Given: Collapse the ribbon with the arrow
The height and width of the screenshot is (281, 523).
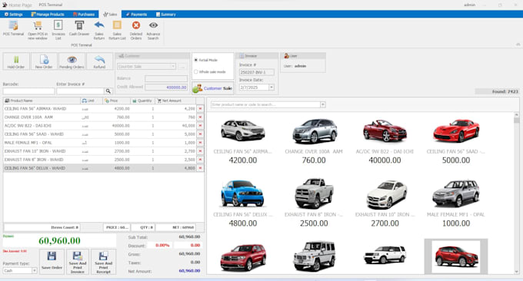Looking at the screenshot, I should tap(518, 45).
